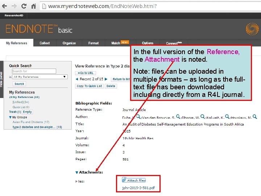The width and height of the screenshot is (261, 196).
Task: Search author Housiaux with magnifier icon
Action: click(x=255, y=117)
